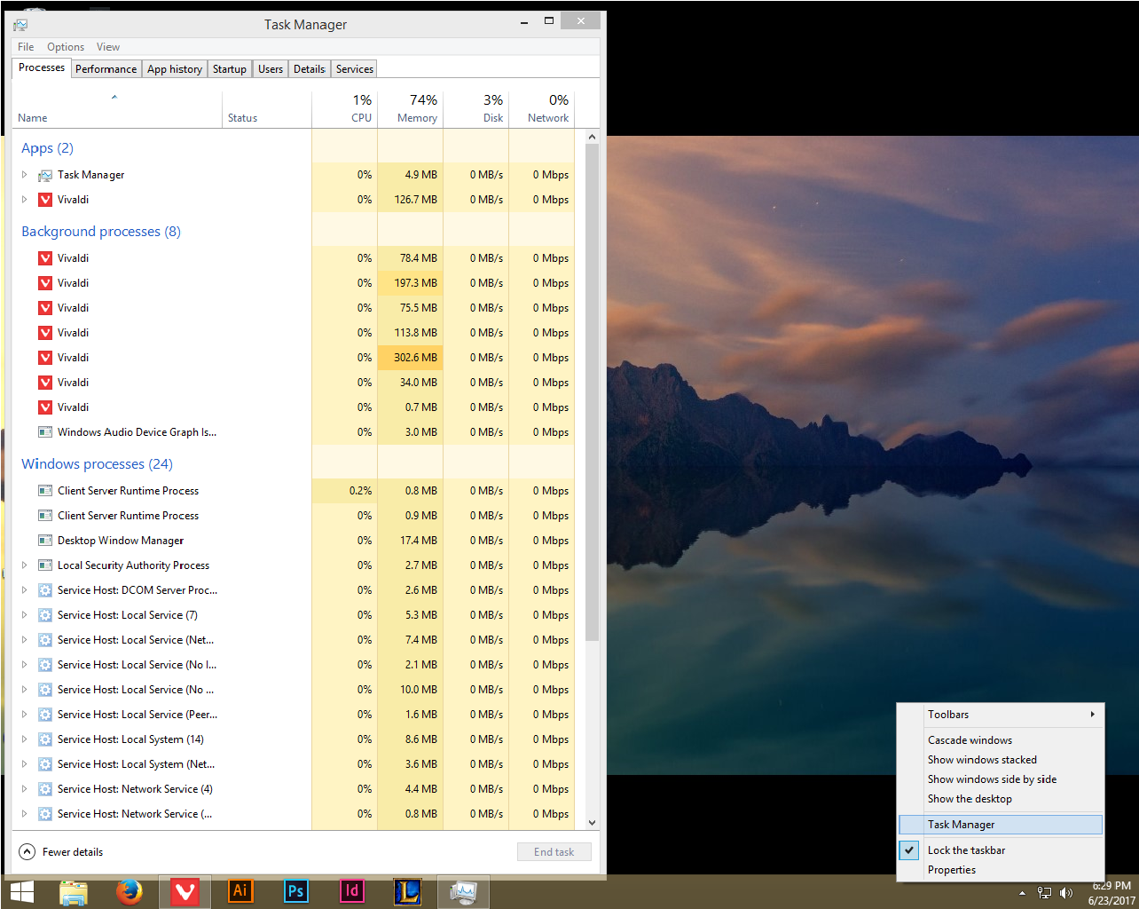Switch to the Startup tab

tap(230, 69)
